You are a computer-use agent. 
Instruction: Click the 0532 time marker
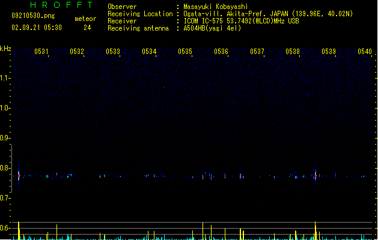pyautogui.click(x=77, y=52)
